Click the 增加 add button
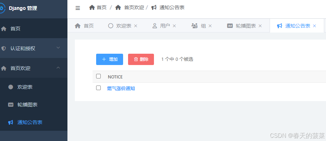The height and width of the screenshot is (141, 326). point(110,59)
